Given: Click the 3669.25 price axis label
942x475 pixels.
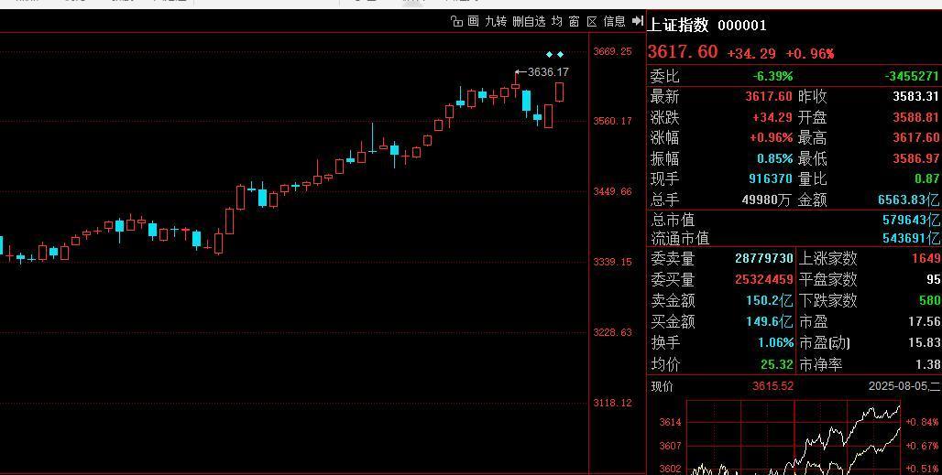Looking at the screenshot, I should 612,51.
